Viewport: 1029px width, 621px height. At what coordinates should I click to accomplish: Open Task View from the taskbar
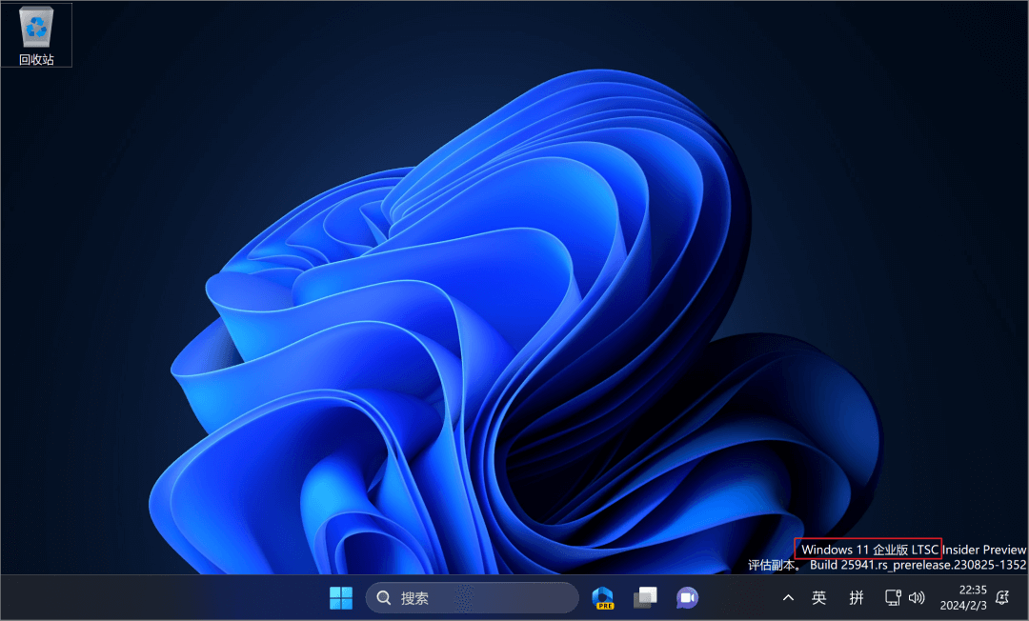(x=645, y=598)
